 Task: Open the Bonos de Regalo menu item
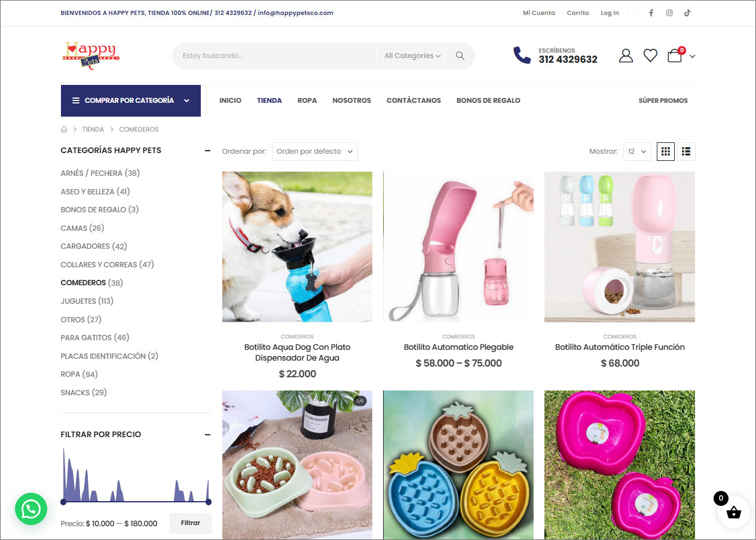(x=488, y=100)
